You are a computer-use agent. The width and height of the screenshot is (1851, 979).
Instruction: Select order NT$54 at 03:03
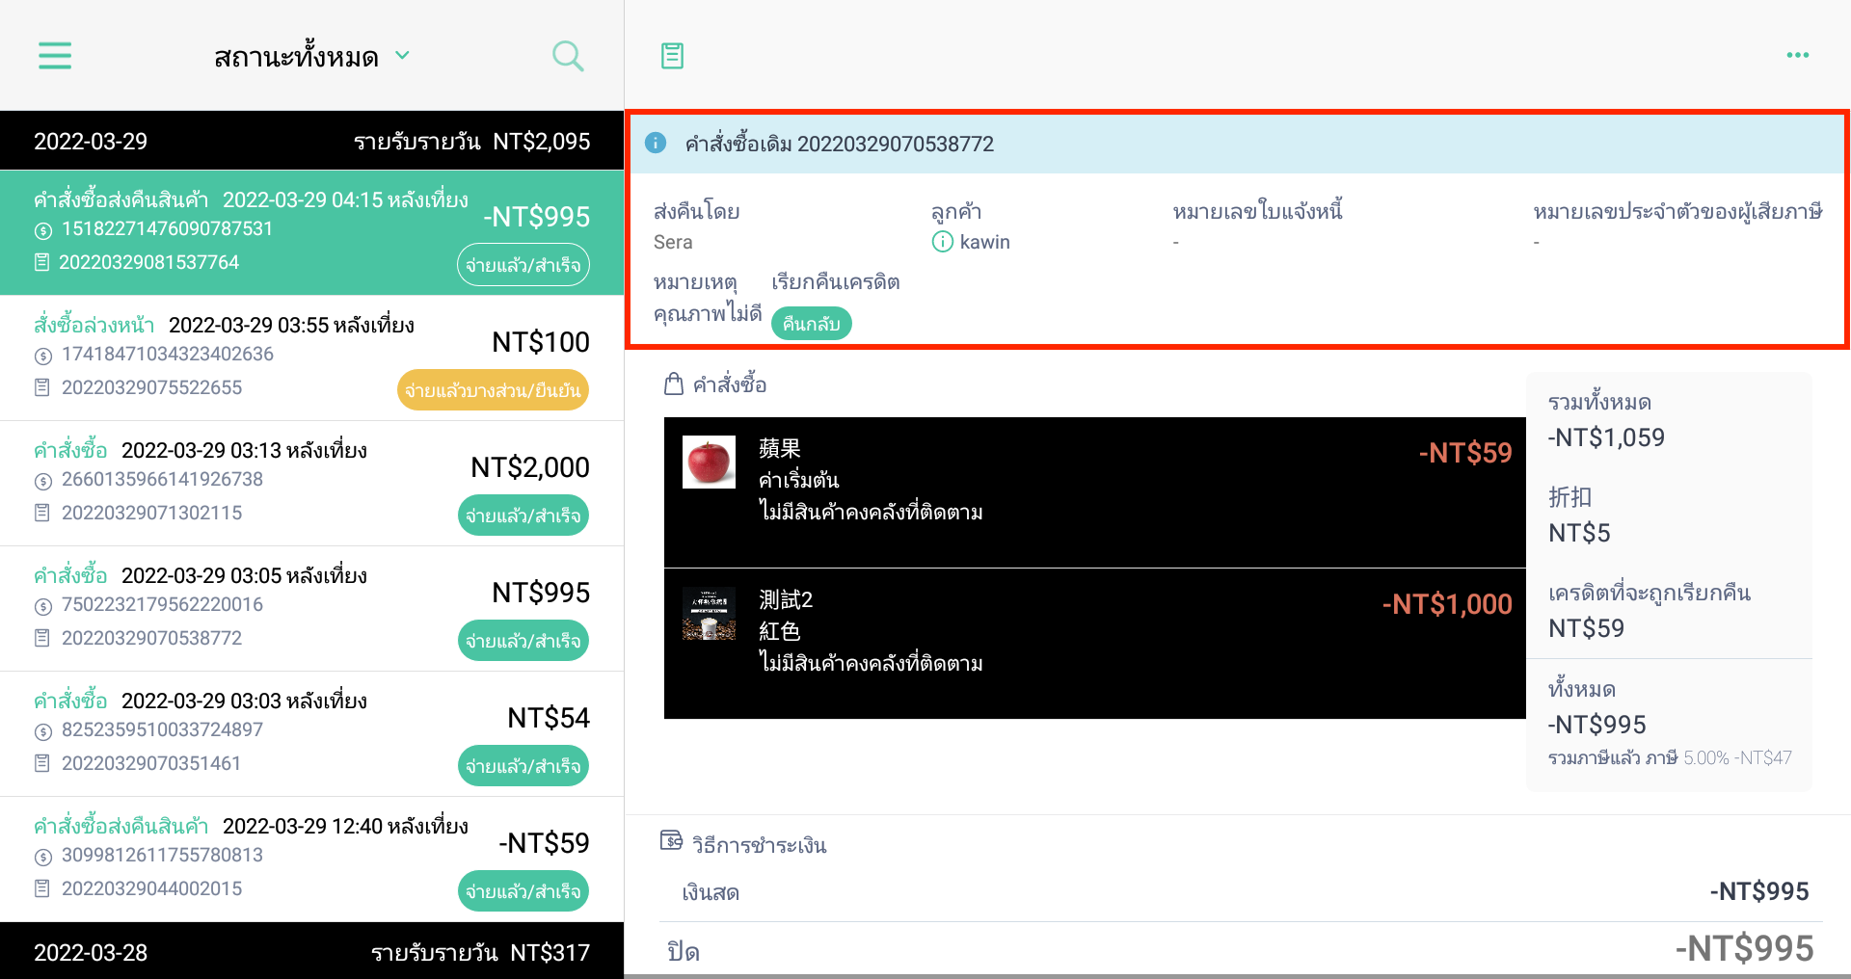(311, 733)
